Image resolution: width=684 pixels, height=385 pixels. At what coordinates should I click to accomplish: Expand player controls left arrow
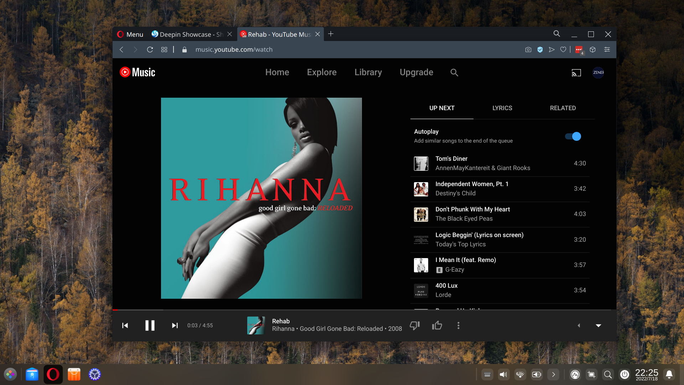tap(579, 325)
